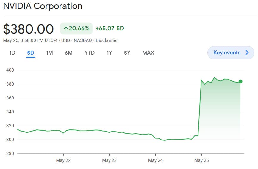
Task: Open the Disclaimer link
Action: click(x=107, y=40)
